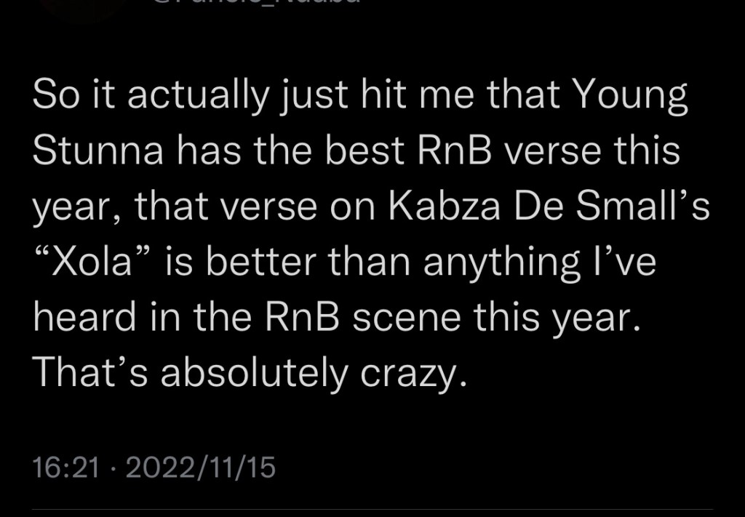Screen dimensions: 745x517
Task: Click the divider line below the timestamp
Action: click(372, 510)
